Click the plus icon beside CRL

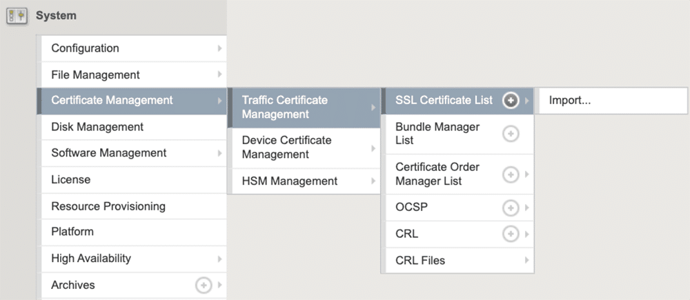click(510, 234)
